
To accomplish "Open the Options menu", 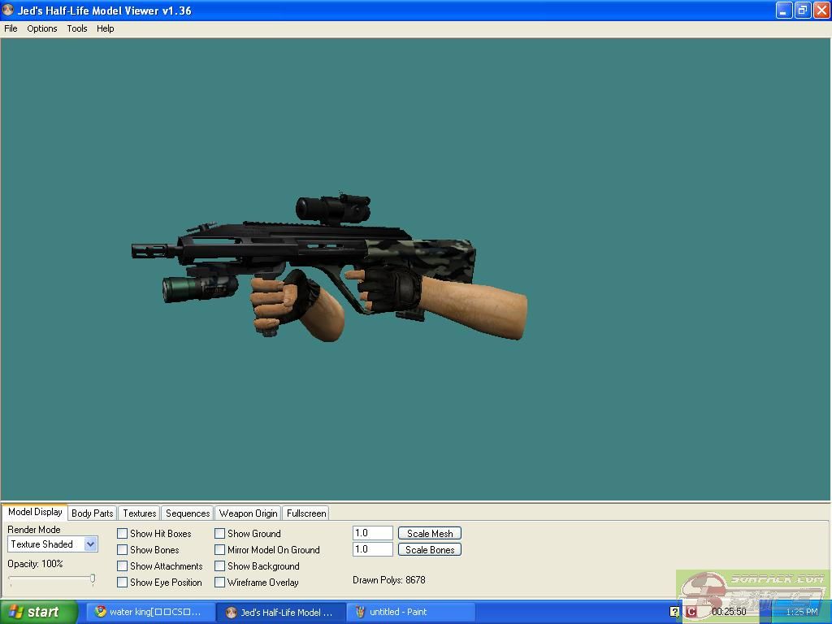I will (x=42, y=28).
